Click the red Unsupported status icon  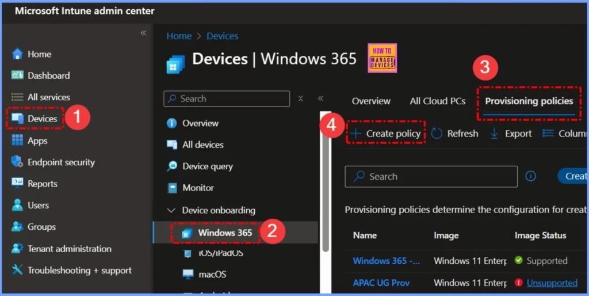coord(519,282)
